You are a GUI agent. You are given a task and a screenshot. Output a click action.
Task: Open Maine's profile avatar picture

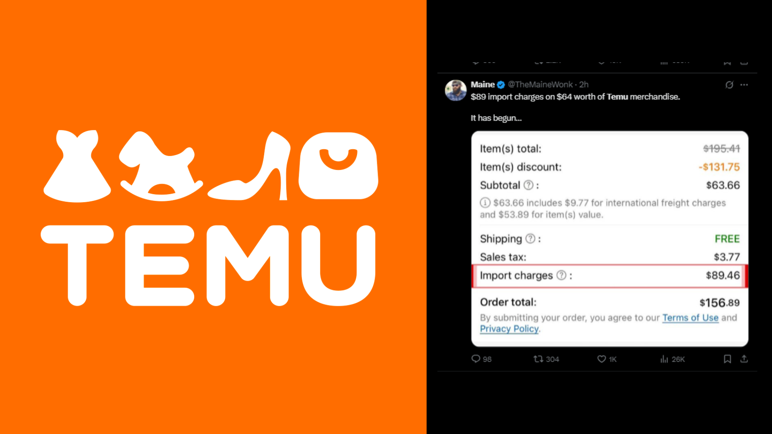(456, 90)
